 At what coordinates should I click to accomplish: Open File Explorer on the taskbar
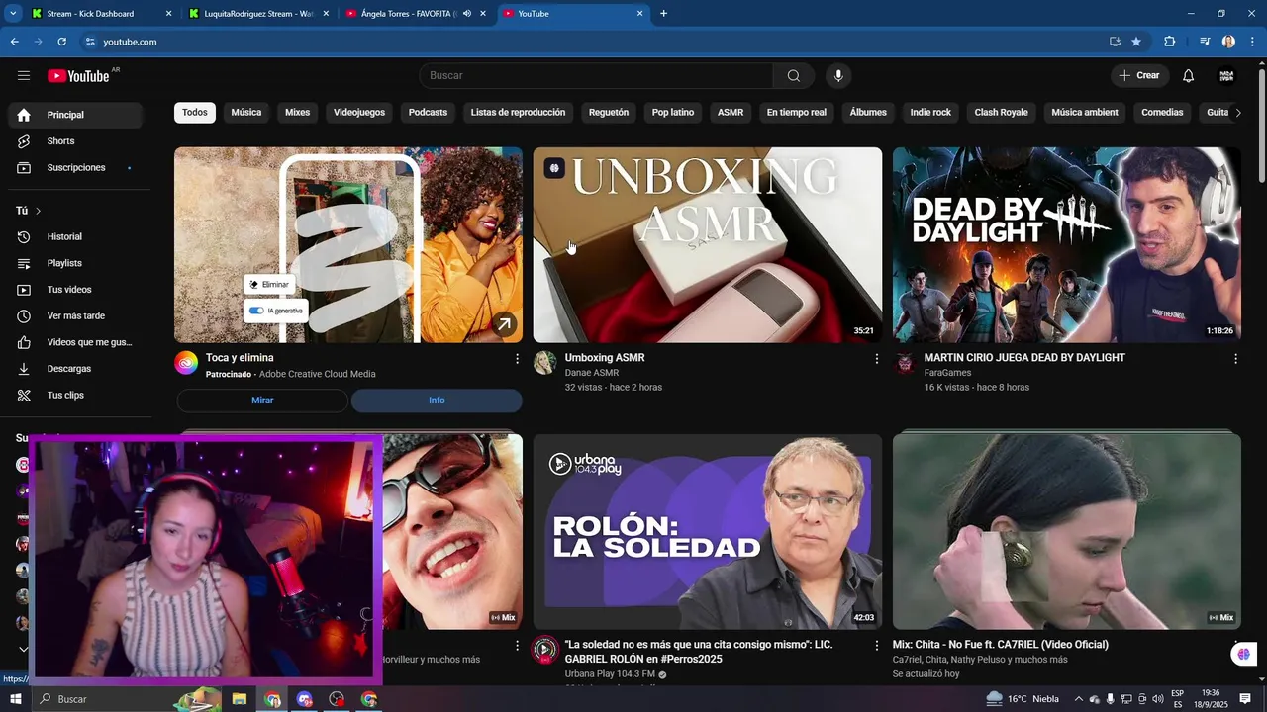pos(240,699)
